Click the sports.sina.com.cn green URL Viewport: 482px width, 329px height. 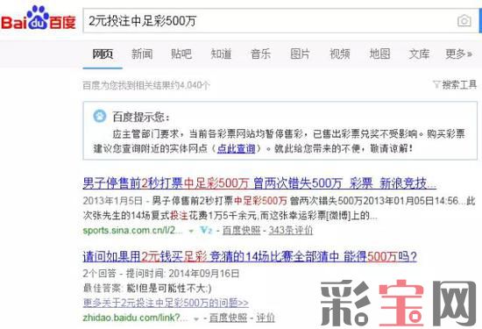(x=133, y=231)
